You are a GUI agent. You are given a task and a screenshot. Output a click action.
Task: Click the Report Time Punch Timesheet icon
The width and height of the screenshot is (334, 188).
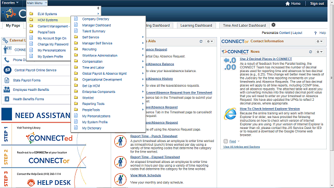coord(121,141)
